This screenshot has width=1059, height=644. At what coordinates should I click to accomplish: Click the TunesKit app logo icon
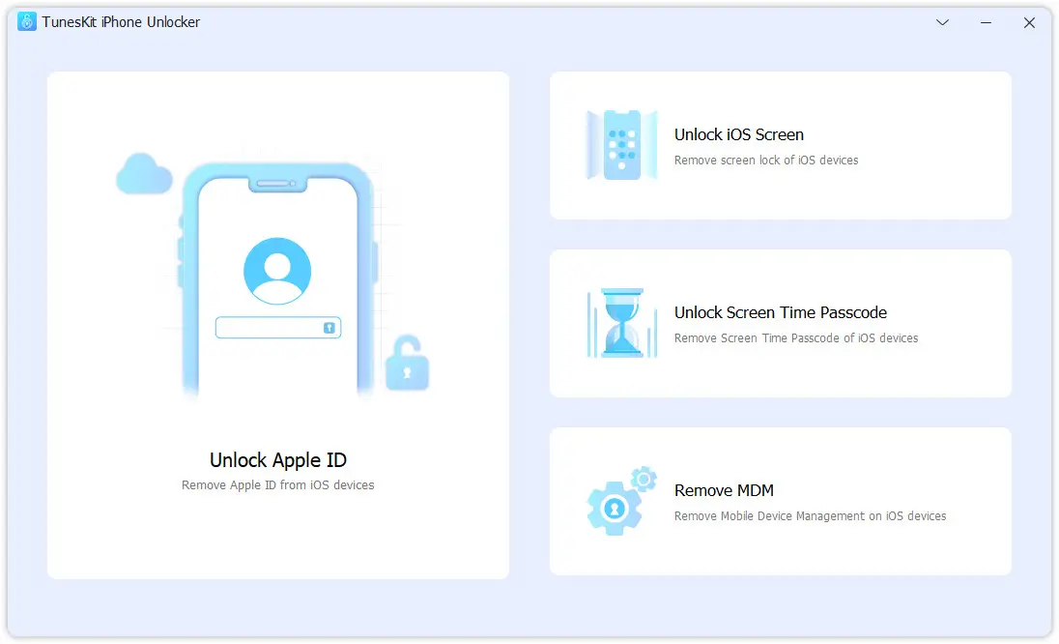click(26, 21)
